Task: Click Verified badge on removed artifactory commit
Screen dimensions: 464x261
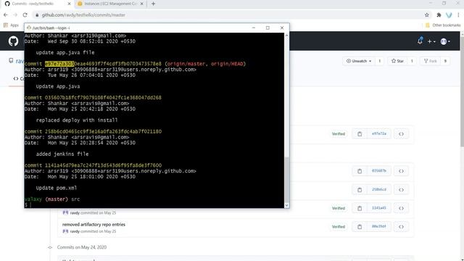Action: 339,227
